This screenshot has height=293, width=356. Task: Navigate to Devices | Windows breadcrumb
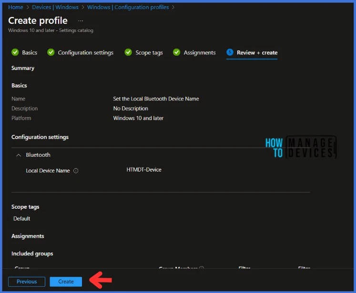pyautogui.click(x=55, y=7)
